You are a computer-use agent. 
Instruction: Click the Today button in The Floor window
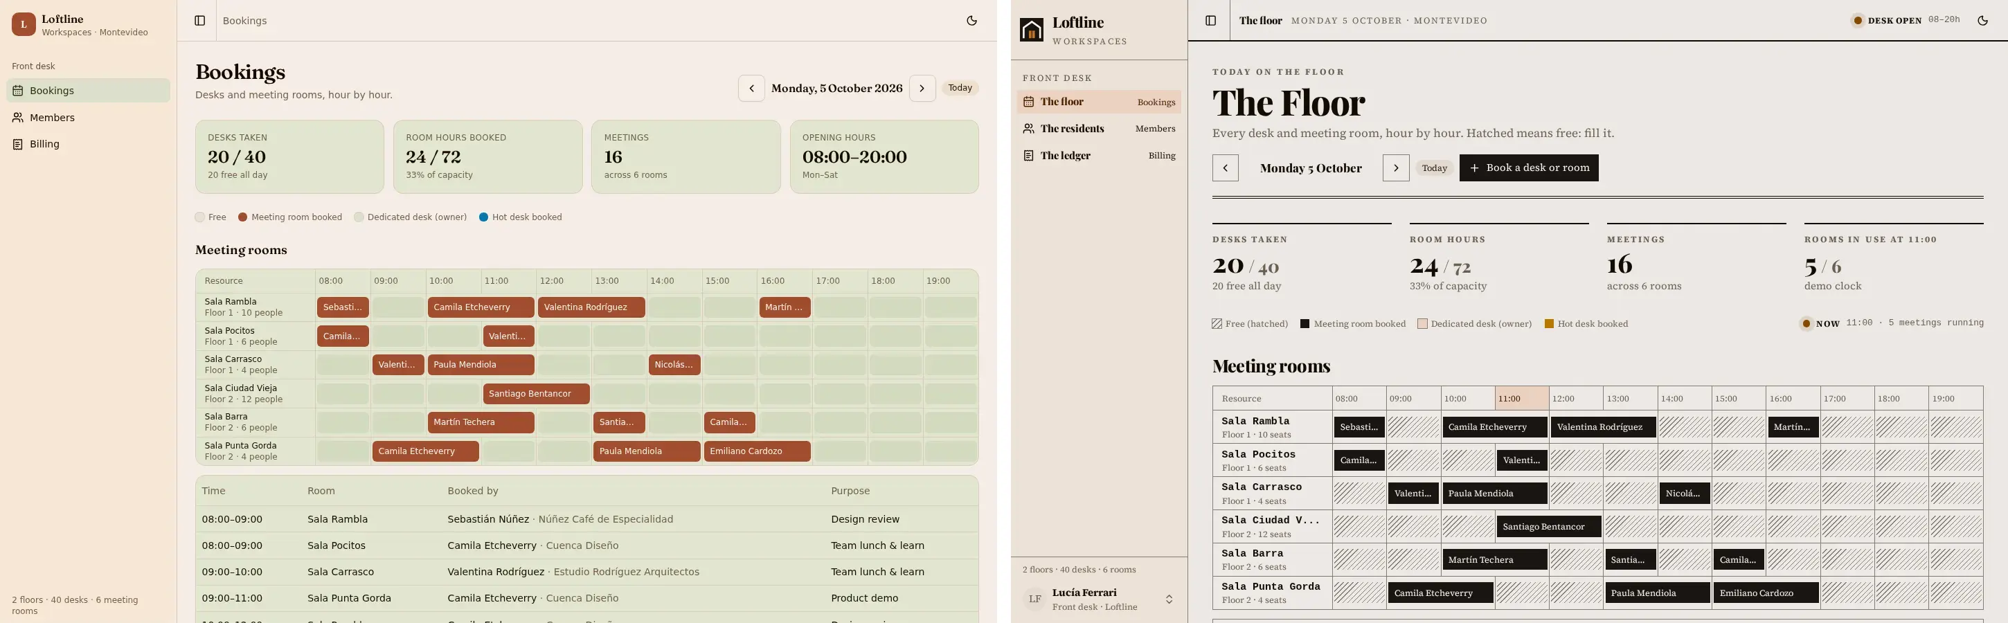[x=1434, y=168]
